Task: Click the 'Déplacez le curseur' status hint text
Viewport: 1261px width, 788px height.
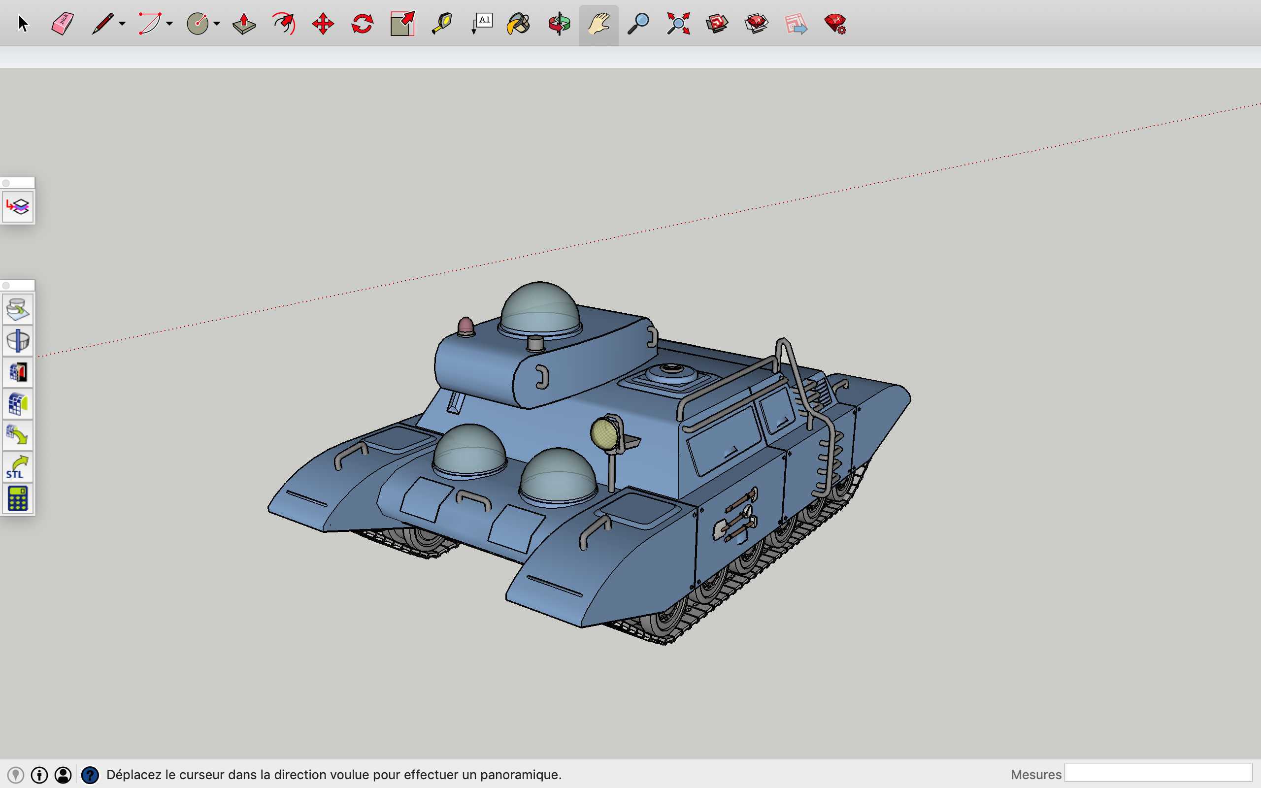Action: [x=334, y=774]
